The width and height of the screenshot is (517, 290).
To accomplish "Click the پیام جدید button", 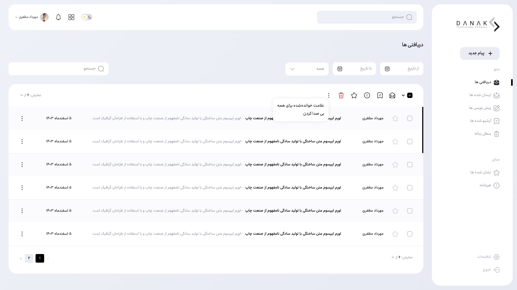I will tap(480, 53).
